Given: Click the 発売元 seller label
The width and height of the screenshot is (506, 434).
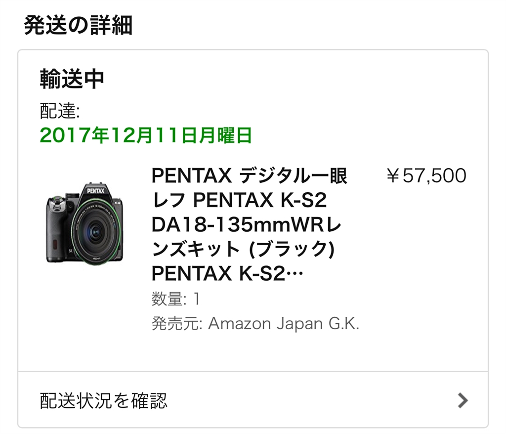Looking at the screenshot, I should click(176, 323).
